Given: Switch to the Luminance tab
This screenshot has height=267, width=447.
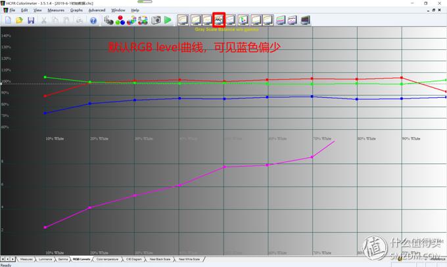Looking at the screenshot, I should pyautogui.click(x=45, y=259).
